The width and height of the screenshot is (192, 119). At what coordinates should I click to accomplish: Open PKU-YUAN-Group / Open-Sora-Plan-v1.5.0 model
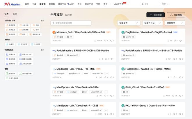pos(150,106)
